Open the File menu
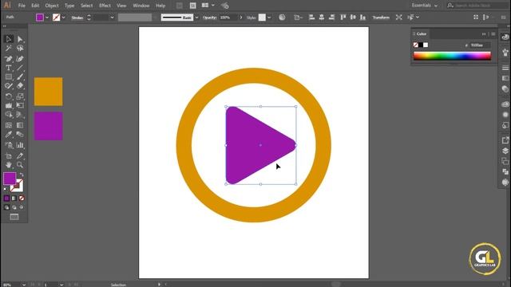 tap(22, 6)
